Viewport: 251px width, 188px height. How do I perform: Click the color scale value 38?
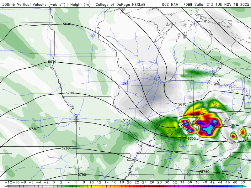click(197, 182)
